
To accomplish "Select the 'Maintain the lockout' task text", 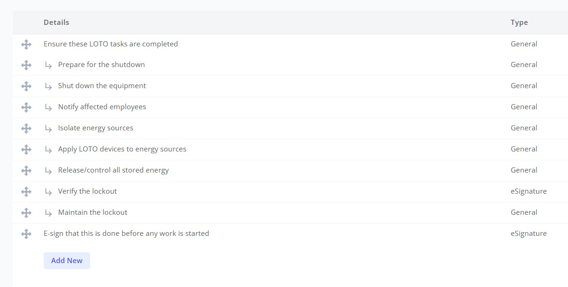I will pos(92,212).
